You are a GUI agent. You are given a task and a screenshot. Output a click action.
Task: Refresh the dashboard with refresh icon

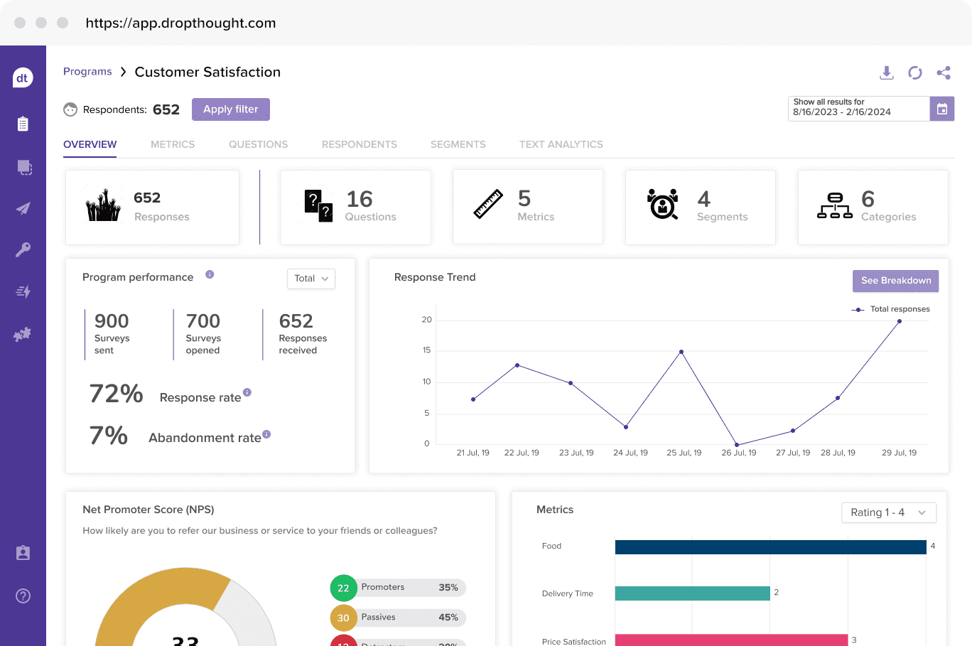point(915,72)
